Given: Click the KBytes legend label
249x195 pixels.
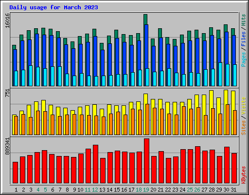Looking at the screenshot, I should [244, 175].
